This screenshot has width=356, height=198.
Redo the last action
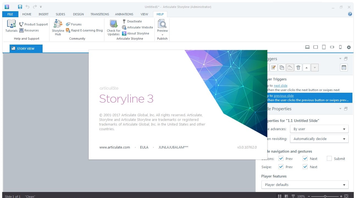click(x=35, y=7)
